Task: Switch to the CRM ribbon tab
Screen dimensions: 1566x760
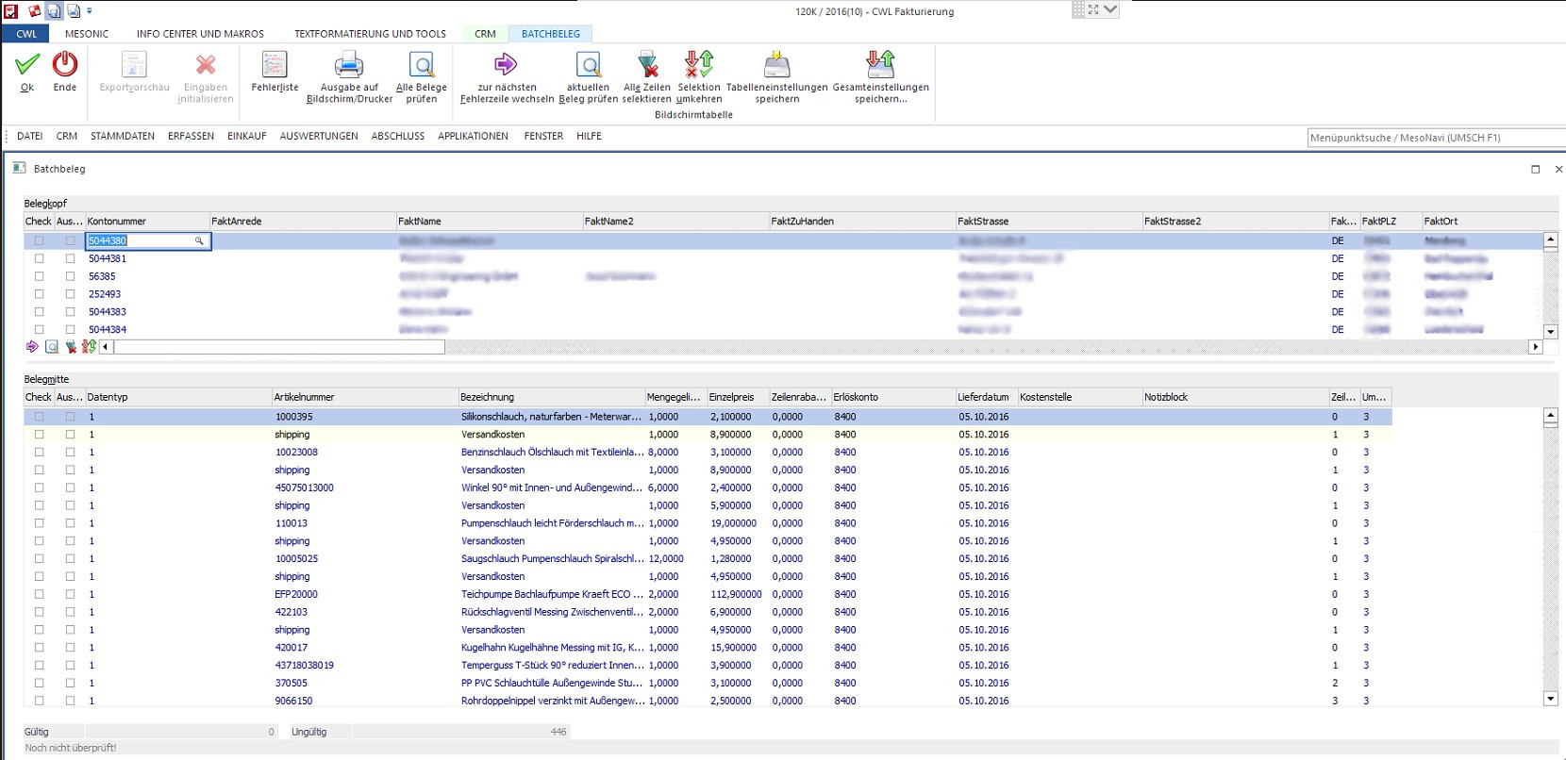Action: click(x=485, y=34)
